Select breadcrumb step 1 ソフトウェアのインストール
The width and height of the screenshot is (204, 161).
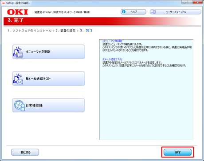[30, 31]
